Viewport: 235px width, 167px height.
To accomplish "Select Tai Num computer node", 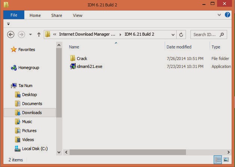I will point(25,86).
